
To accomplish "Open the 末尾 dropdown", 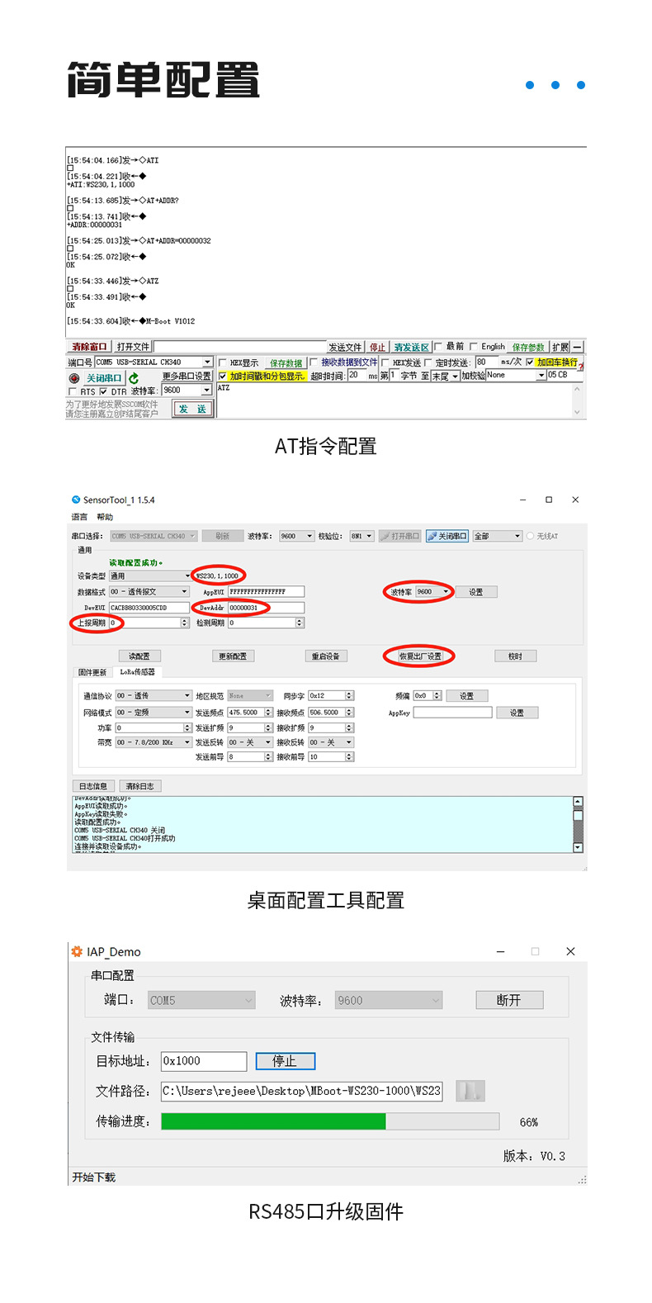I will (446, 376).
